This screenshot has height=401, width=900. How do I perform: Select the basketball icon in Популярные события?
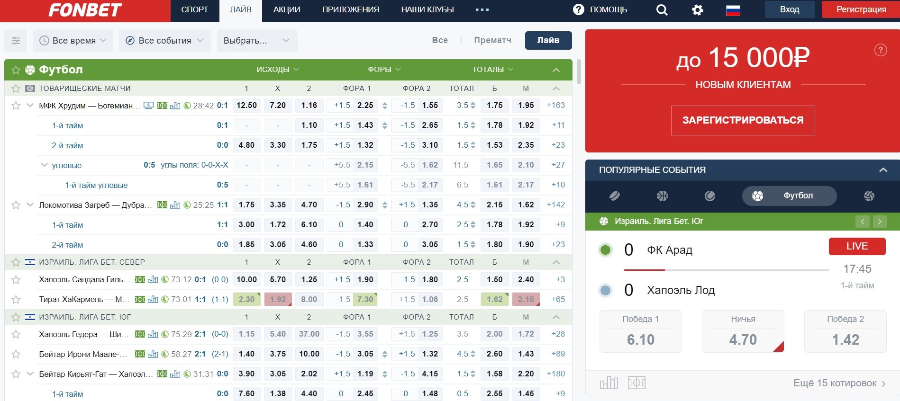tap(663, 196)
